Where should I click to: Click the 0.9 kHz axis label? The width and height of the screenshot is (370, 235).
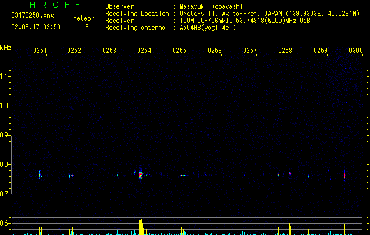5,135
